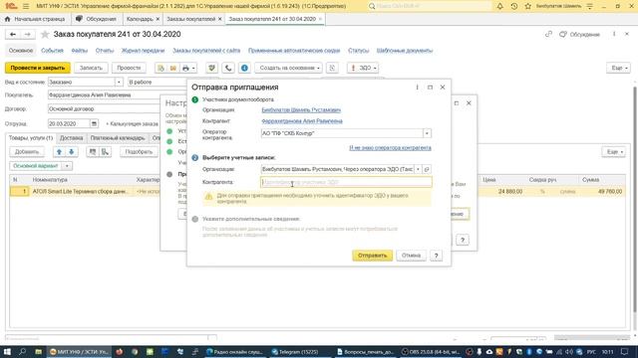
Task: Open Создать на основании dropdown
Action: click(x=289, y=68)
